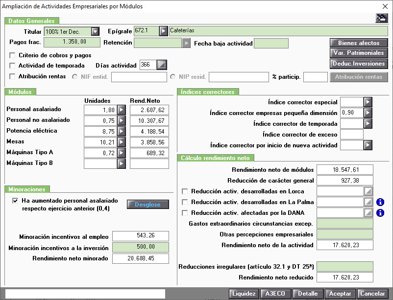Open Índice corrector de temporada arrow
This screenshot has width=393, height=300.
click(x=368, y=124)
